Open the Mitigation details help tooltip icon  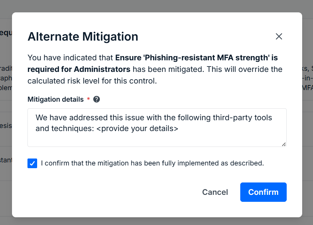[x=96, y=99]
